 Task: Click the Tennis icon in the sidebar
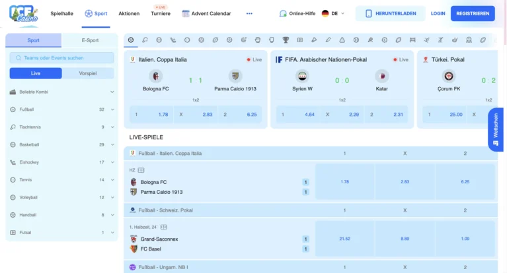pos(13,180)
